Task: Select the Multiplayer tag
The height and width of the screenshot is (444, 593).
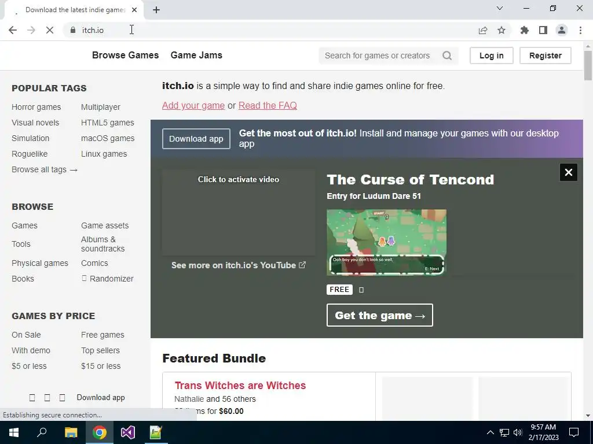Action: coord(101,107)
